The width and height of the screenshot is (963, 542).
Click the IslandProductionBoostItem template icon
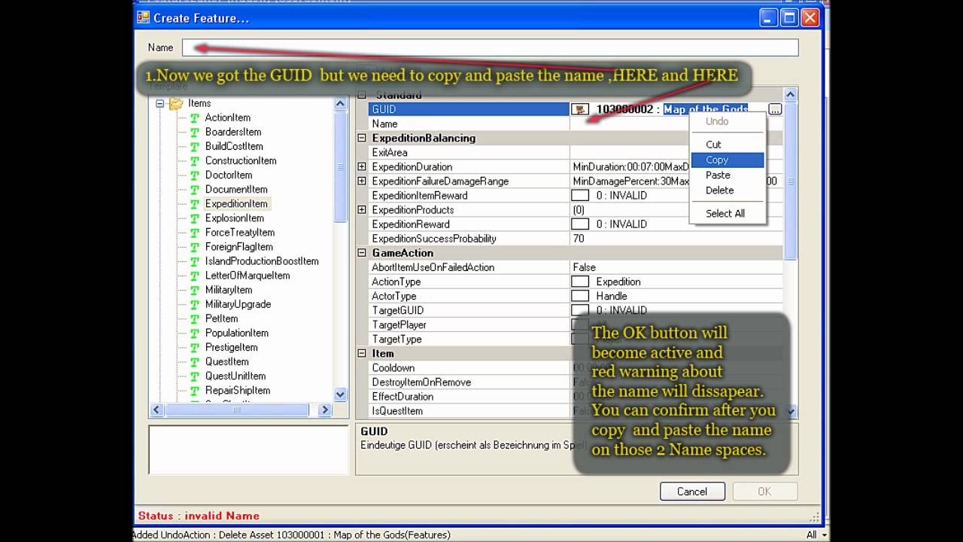(x=195, y=260)
